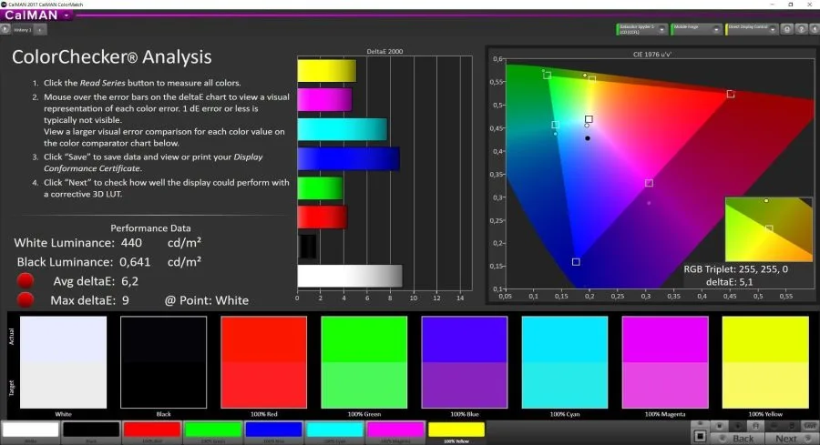Viewport: 820px width, 445px height.
Task: Switch to the History 1 tab
Action: coord(22,29)
